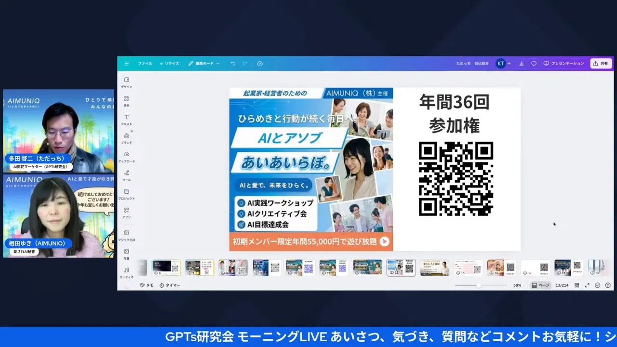The image size is (617, 347).
Task: Click the zoom slider handle
Action: 478,285
